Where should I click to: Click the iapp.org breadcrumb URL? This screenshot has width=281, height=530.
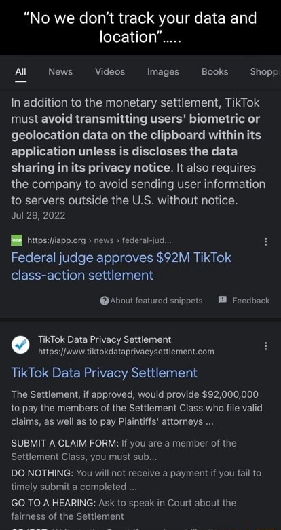[x=96, y=240]
